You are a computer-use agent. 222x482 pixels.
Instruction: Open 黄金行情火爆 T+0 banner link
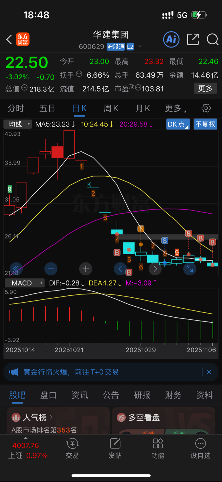[x=71, y=372]
